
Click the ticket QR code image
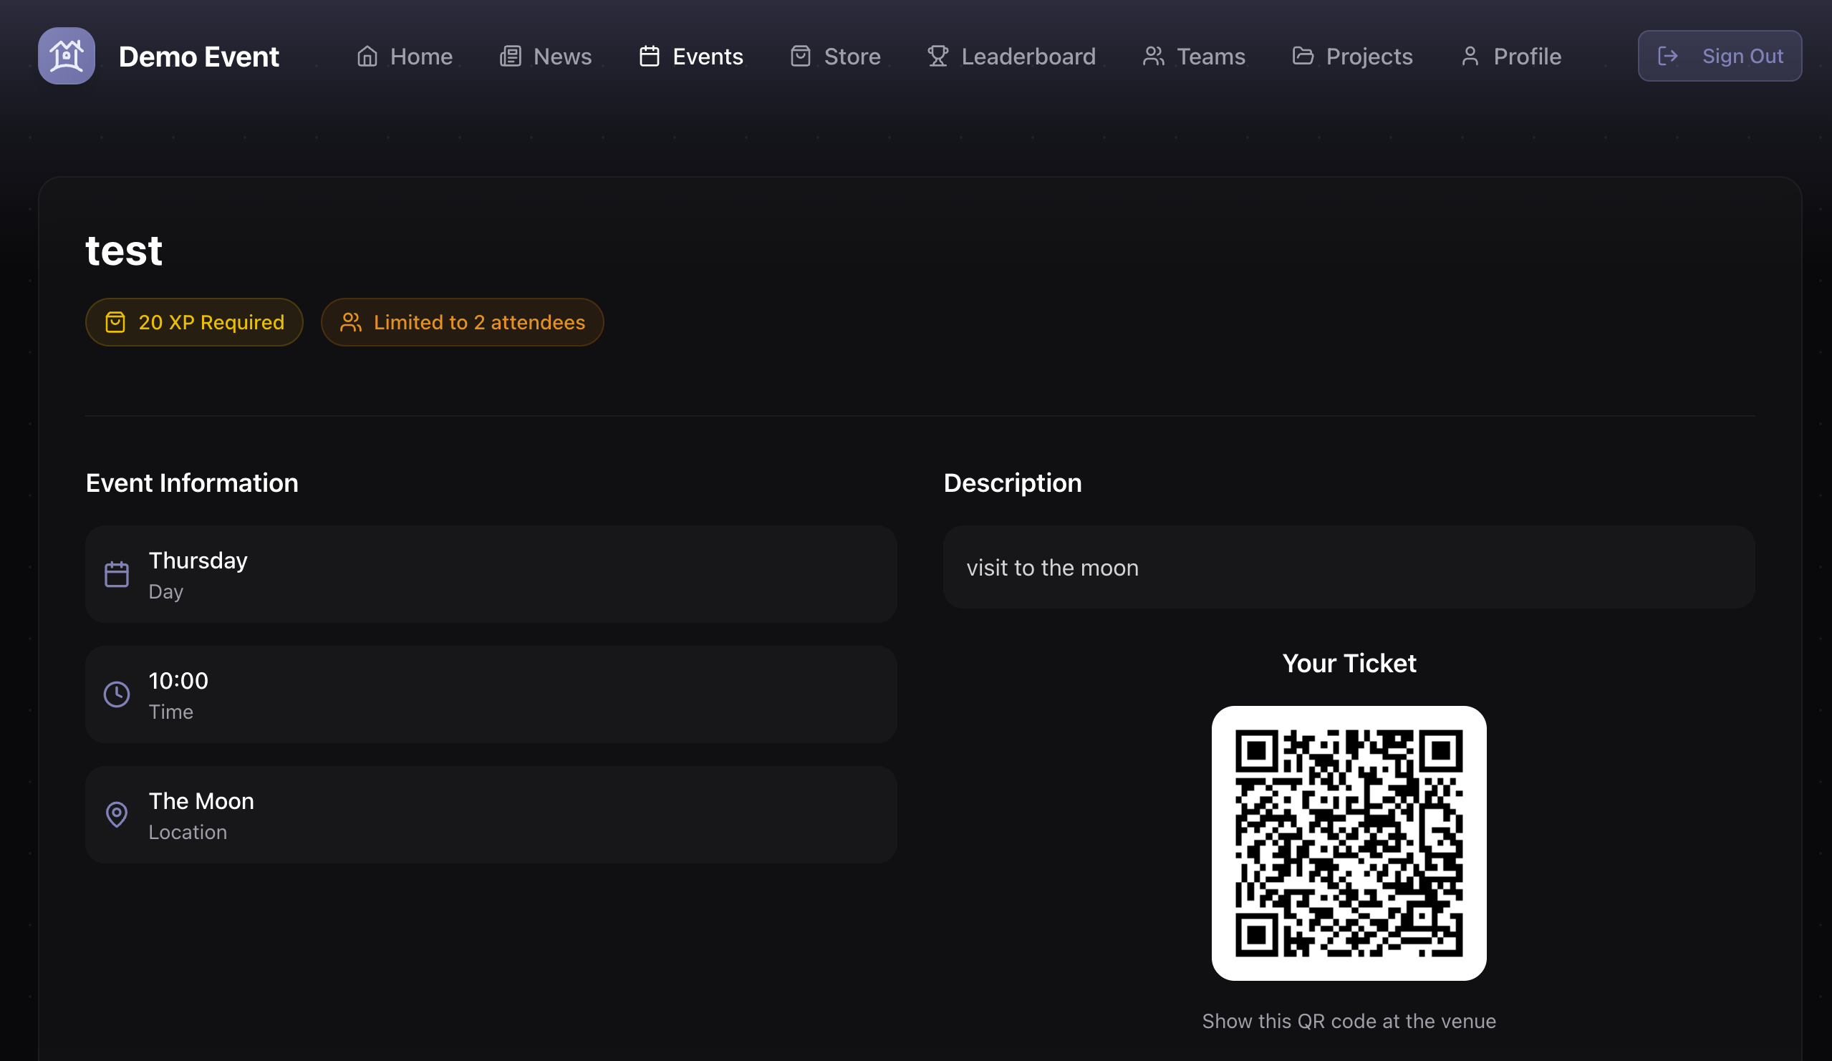[x=1349, y=843]
